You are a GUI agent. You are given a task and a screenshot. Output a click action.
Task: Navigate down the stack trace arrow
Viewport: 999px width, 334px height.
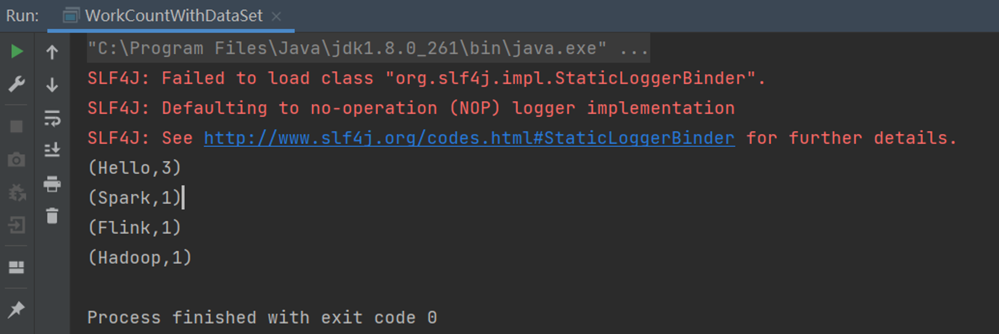pyautogui.click(x=52, y=85)
